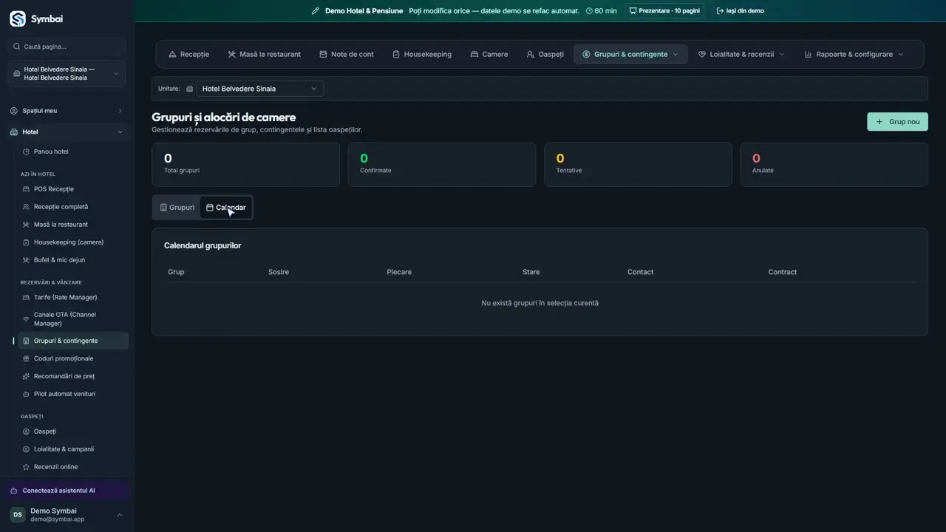Open the Unitate Hotel Belvedere Sinaia dropdown
The width and height of the screenshot is (946, 532).
[x=259, y=89]
